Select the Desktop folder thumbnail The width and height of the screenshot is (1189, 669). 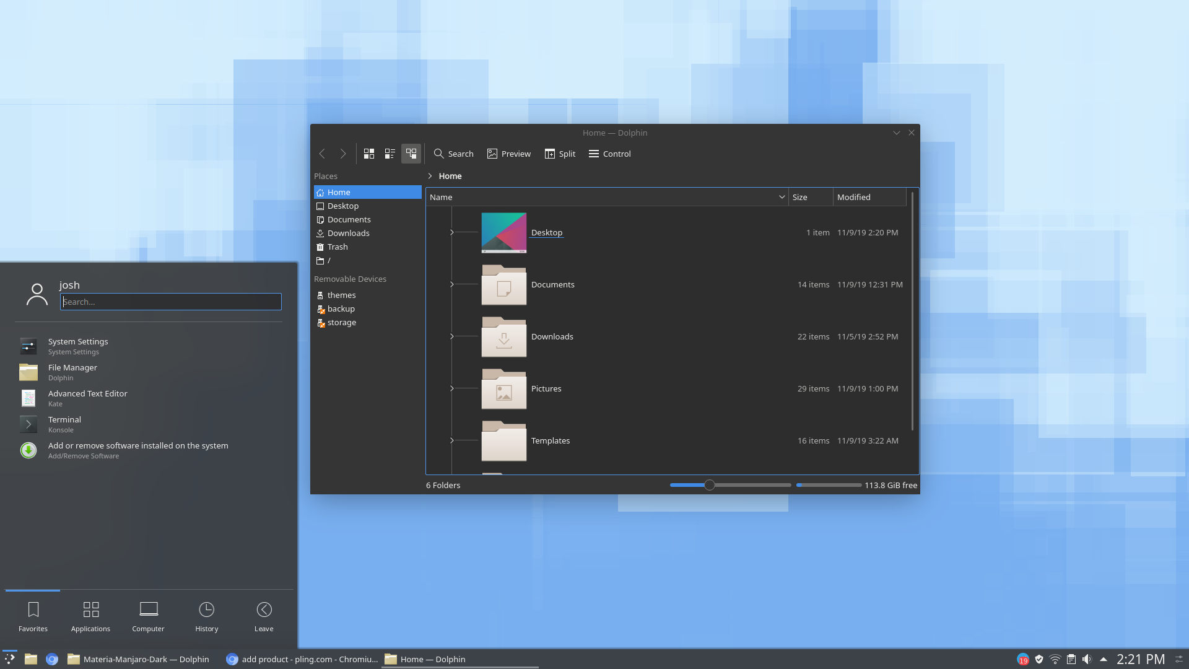[504, 233]
